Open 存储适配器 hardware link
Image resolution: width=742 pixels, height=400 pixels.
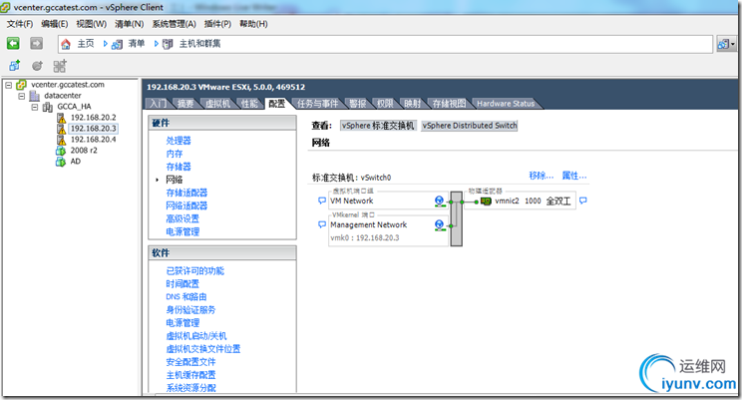tap(186, 193)
